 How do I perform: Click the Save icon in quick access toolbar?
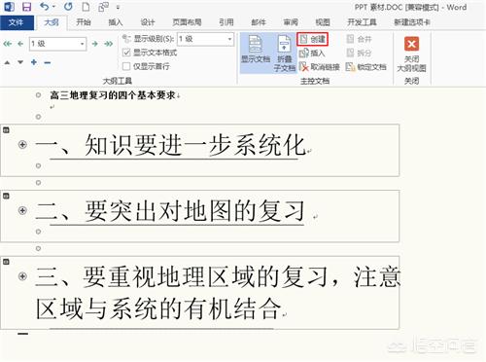tap(26, 7)
